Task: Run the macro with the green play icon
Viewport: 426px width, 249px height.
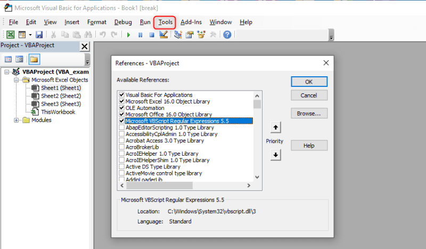Action: [x=128, y=35]
